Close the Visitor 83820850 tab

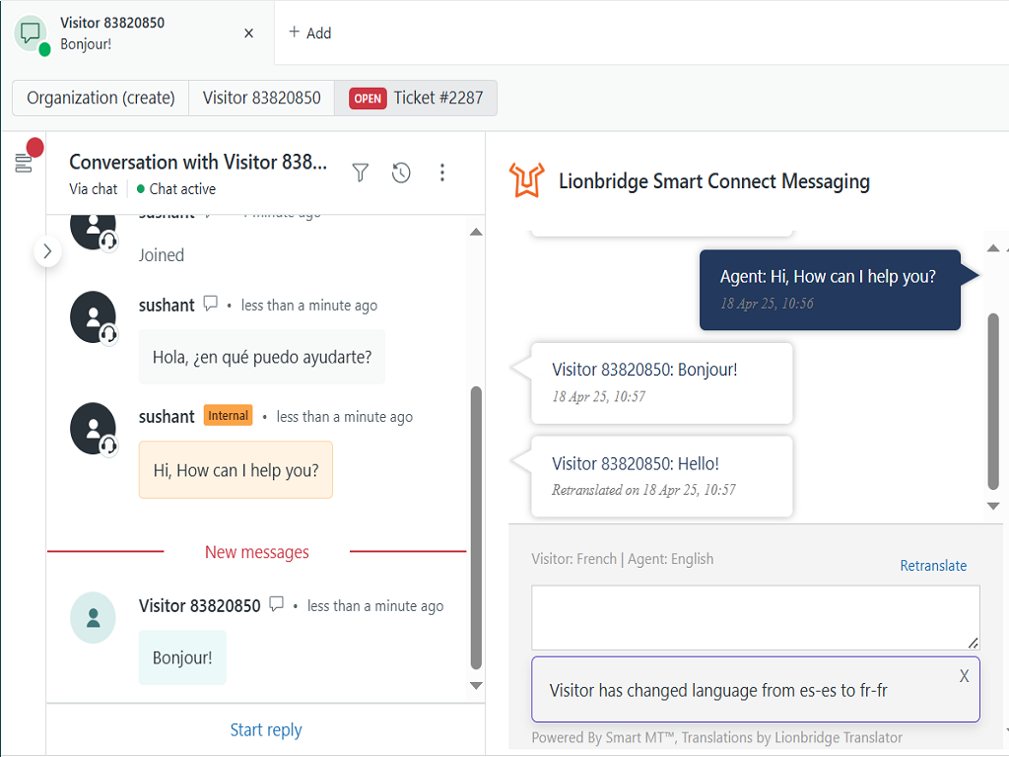pyautogui.click(x=248, y=33)
